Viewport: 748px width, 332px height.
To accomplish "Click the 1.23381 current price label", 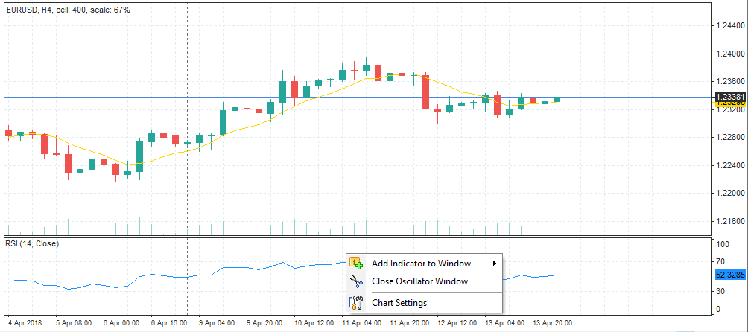I will click(x=729, y=97).
